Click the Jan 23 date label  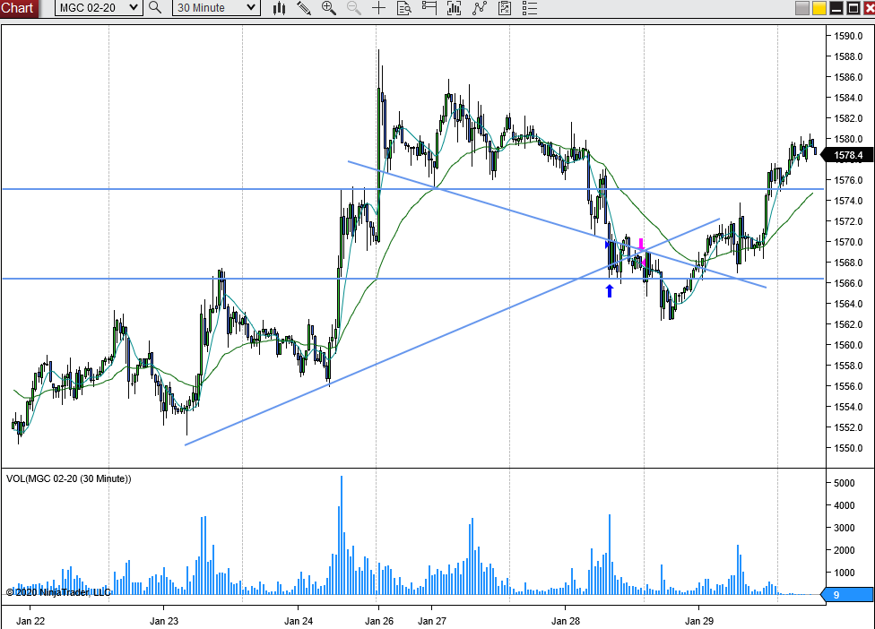point(164,621)
